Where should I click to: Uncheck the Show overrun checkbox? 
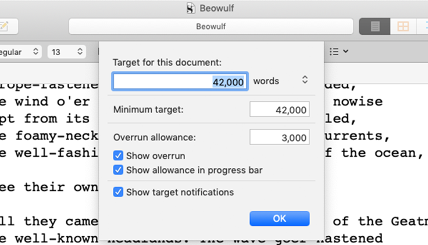[118, 156]
